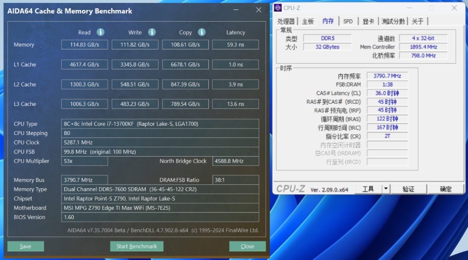468x260 pixels.
Task: Minimize the CPU-Z window
Action: point(409,8)
